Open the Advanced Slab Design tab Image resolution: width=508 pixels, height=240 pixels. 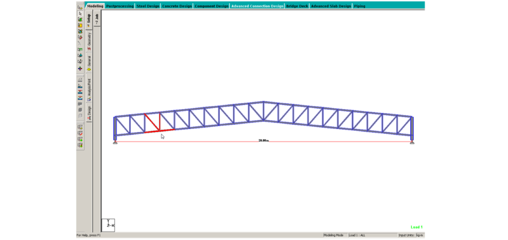coord(331,6)
